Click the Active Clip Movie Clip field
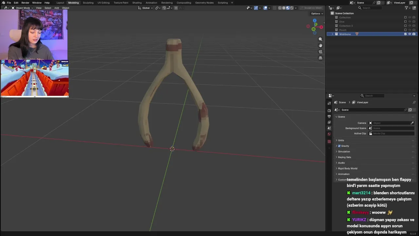419x236 pixels. click(392, 133)
